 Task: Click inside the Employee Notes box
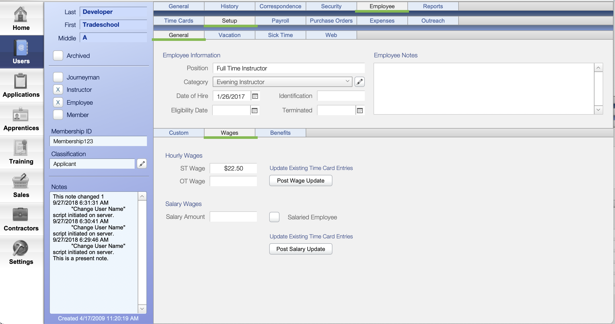(484, 89)
